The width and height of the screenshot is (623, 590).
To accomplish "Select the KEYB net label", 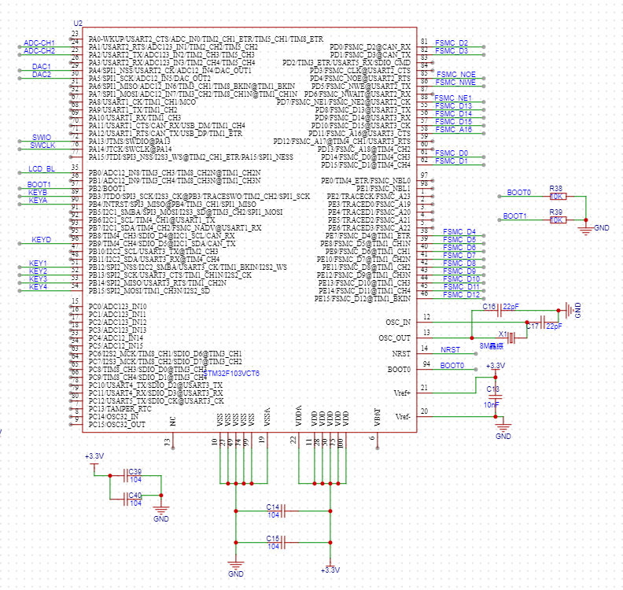I will pyautogui.click(x=38, y=192).
